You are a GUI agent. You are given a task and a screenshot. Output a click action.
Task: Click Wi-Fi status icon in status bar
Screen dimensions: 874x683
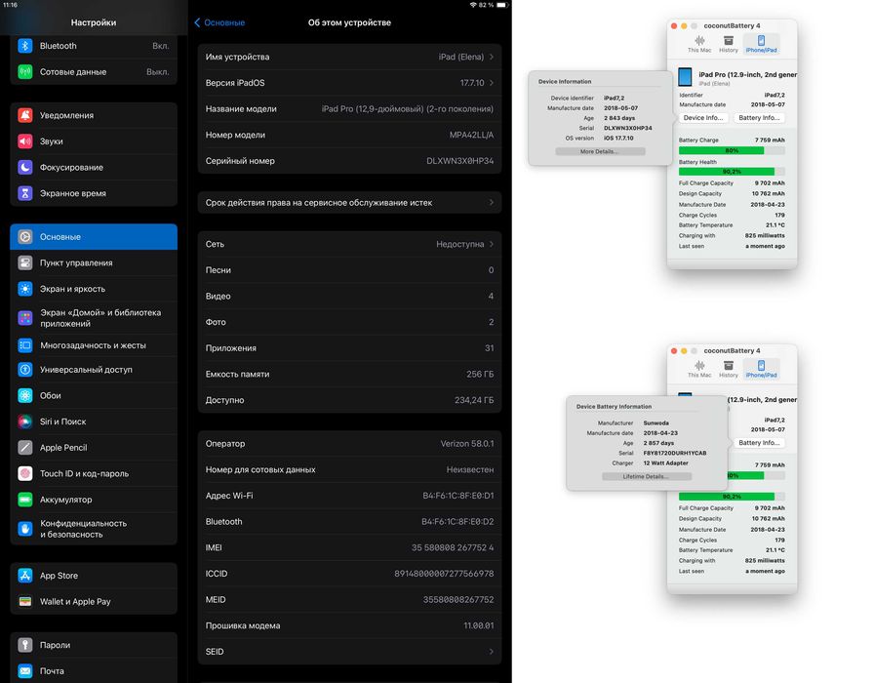click(x=473, y=5)
